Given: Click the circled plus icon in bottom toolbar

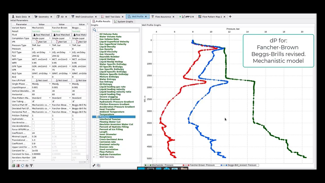Looking at the screenshot, I should click(27, 166).
